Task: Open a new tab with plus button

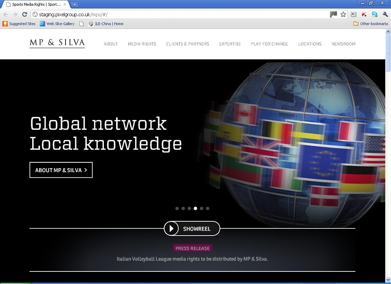Action: 74,4
